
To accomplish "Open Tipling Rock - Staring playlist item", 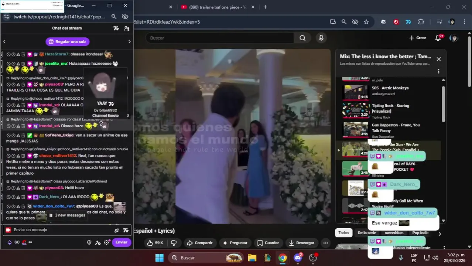I will point(391,111).
